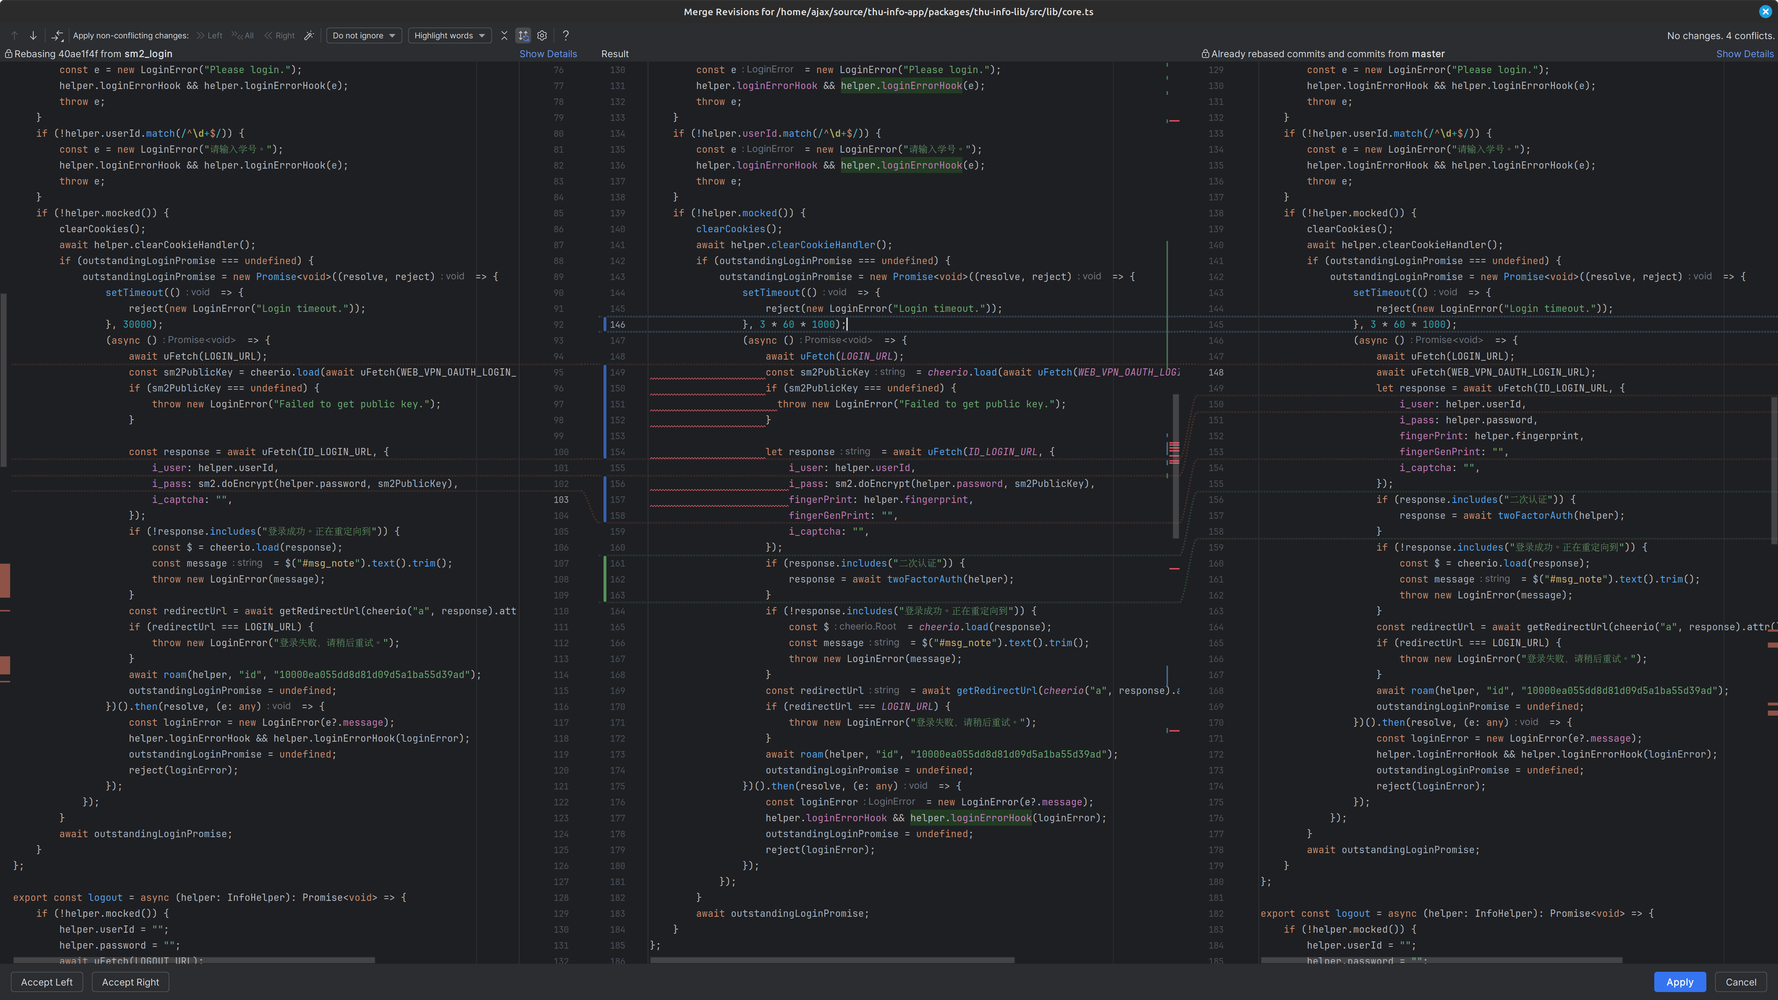Open diff settings gear

click(542, 35)
